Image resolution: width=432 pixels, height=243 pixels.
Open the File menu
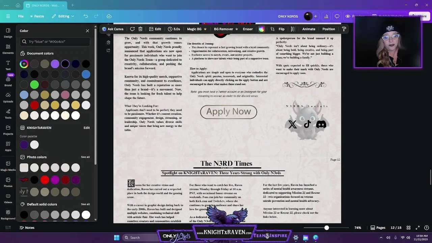pyautogui.click(x=21, y=16)
